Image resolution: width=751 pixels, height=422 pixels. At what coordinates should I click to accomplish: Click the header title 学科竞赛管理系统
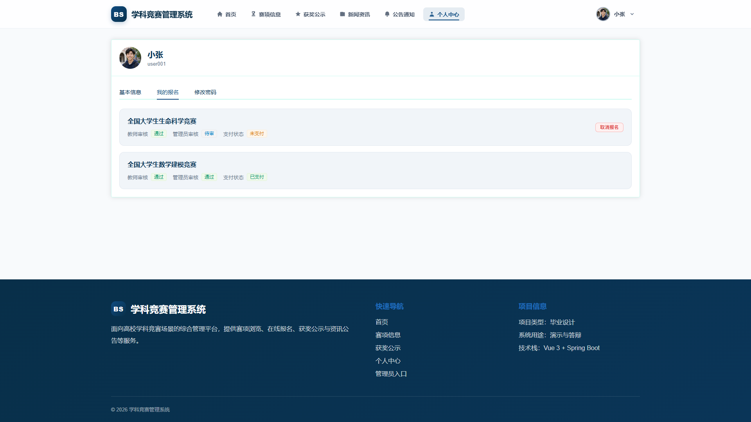(x=162, y=14)
